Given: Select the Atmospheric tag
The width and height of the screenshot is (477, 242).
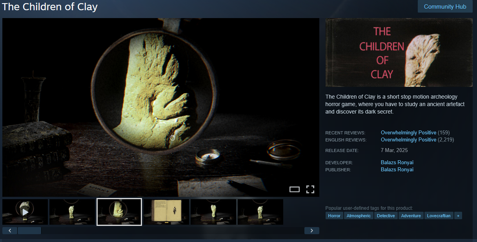Looking at the screenshot, I should pyautogui.click(x=359, y=216).
